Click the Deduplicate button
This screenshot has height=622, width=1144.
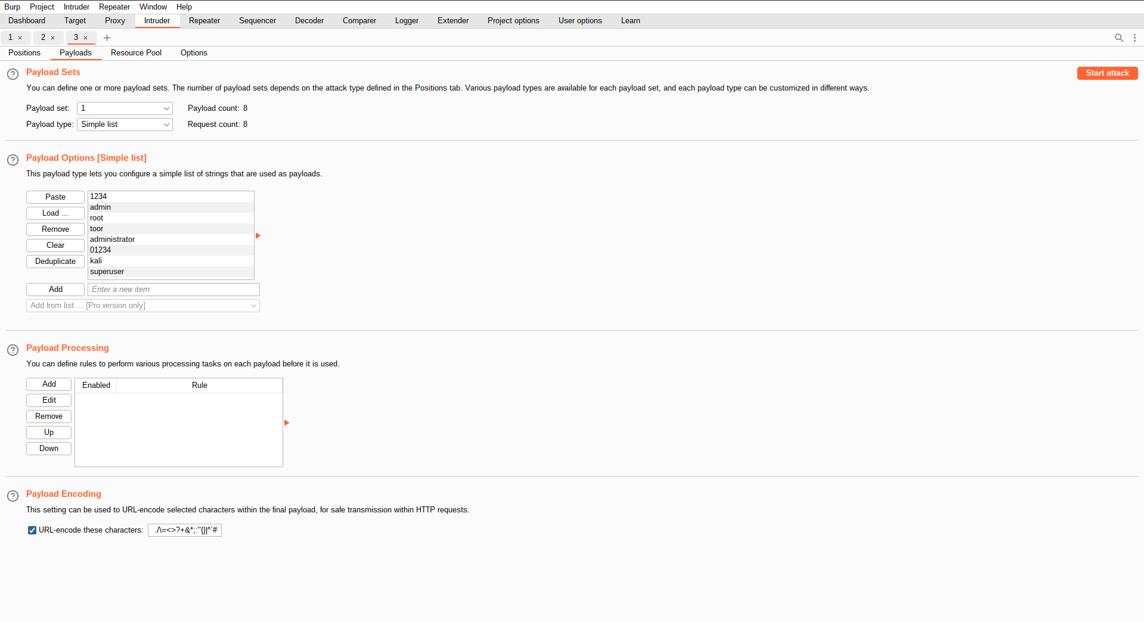tap(55, 262)
